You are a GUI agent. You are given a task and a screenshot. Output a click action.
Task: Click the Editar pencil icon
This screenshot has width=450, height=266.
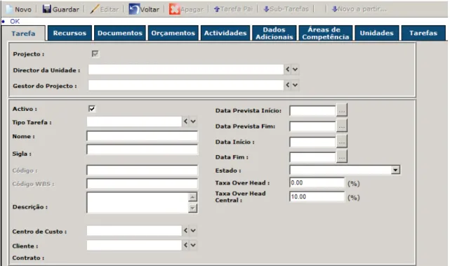click(x=94, y=9)
